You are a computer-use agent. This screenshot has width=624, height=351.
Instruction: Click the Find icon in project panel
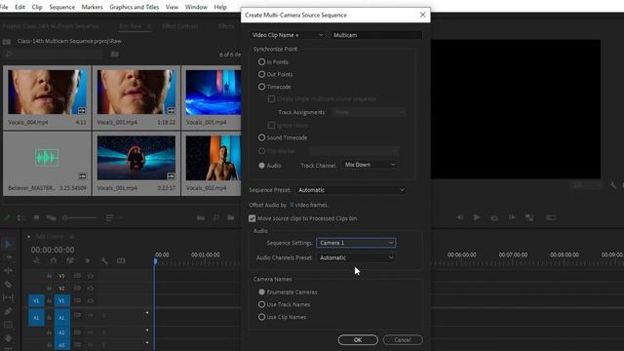tap(216, 217)
